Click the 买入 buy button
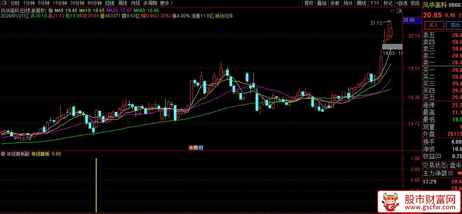 [x=433, y=25]
